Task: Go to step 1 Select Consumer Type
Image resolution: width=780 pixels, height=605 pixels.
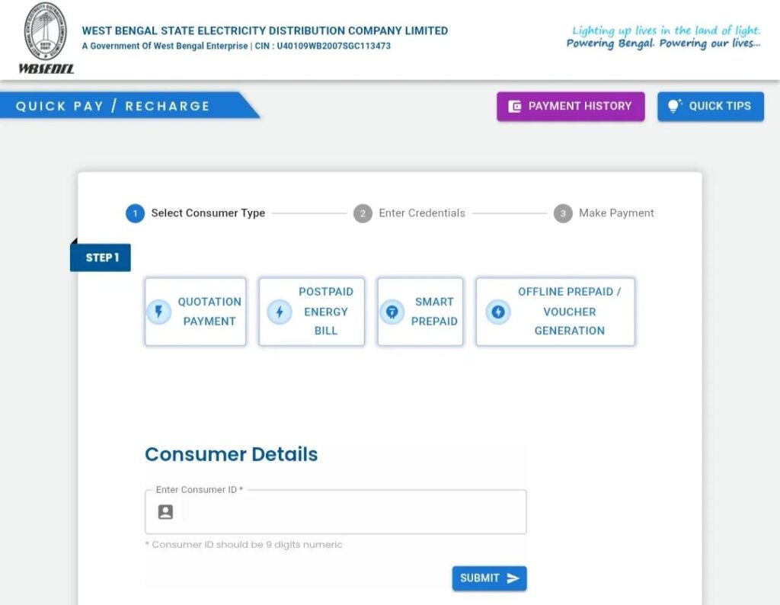Action: (x=196, y=213)
